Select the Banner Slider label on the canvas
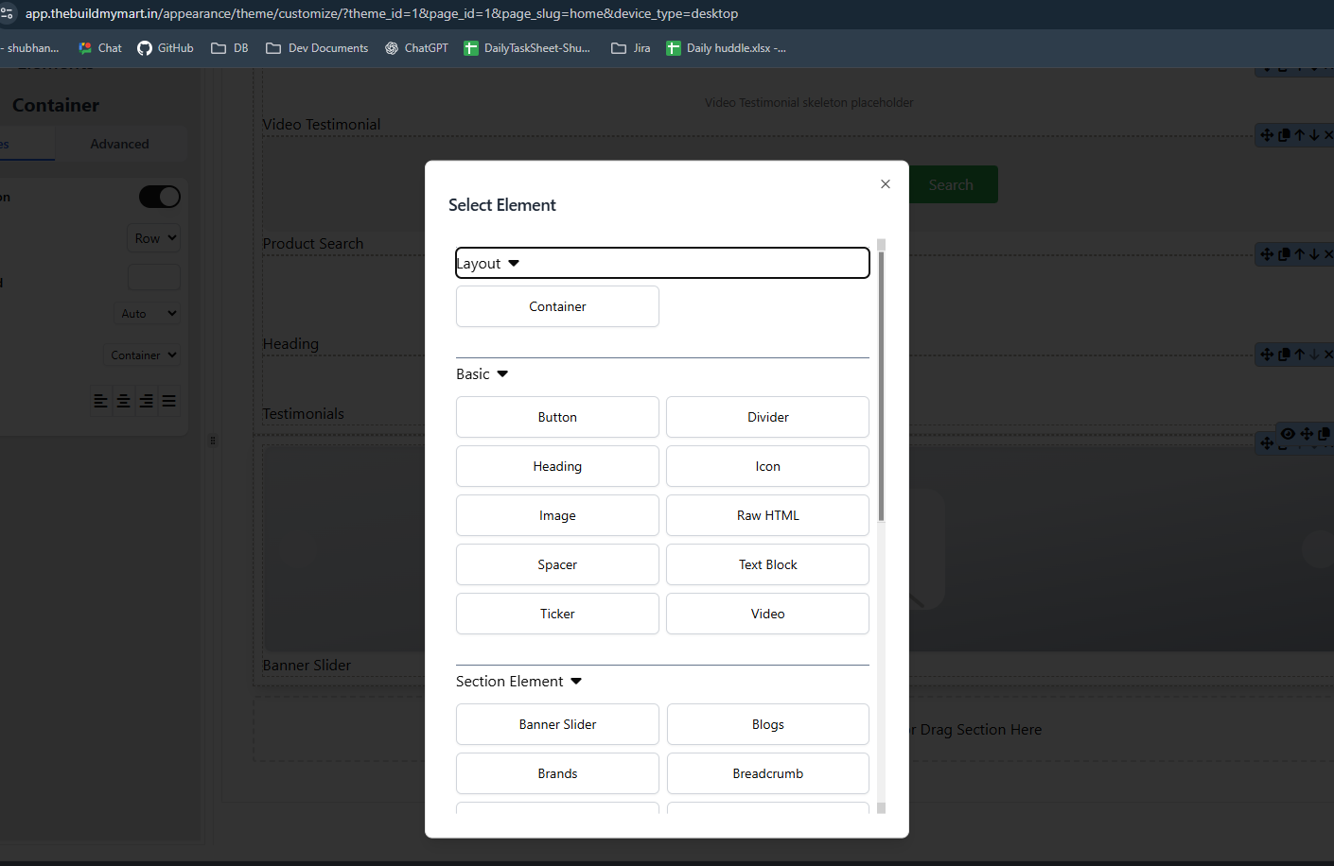This screenshot has width=1334, height=866. pyautogui.click(x=307, y=665)
